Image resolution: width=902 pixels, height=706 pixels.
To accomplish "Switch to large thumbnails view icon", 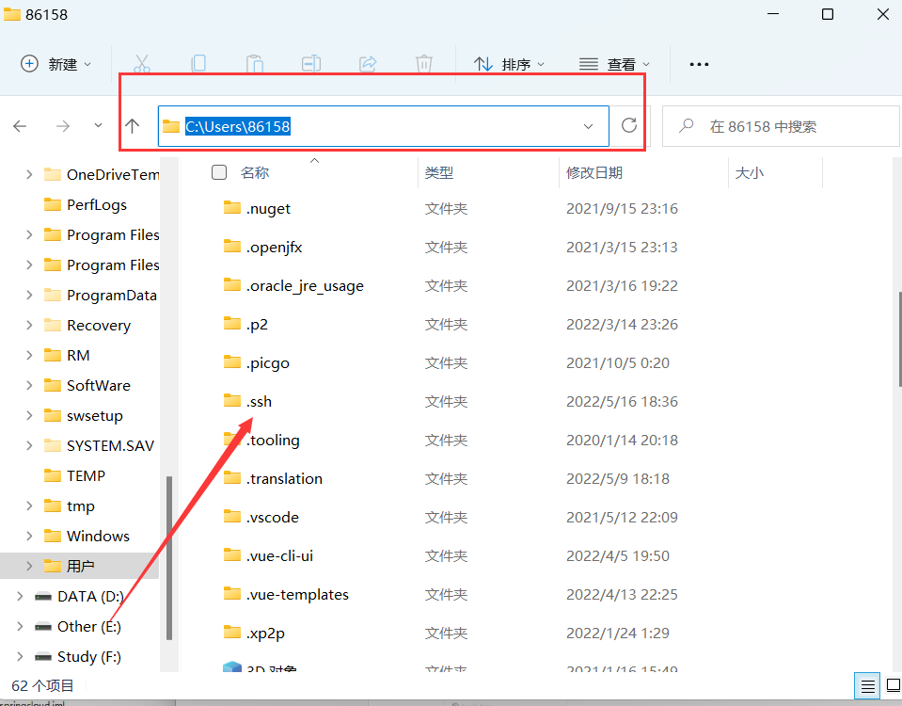I will pyautogui.click(x=893, y=685).
